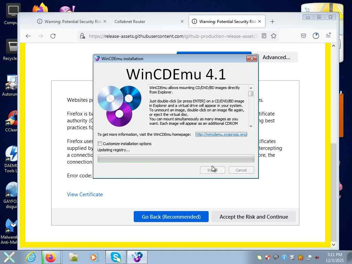
Task: Click the WinCDEmu description scrollbar thumb
Action: tap(251, 93)
